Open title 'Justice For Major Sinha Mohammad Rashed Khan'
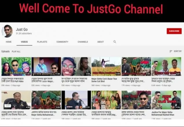184x127 pixels. [163, 113]
